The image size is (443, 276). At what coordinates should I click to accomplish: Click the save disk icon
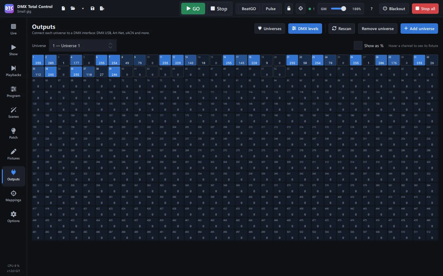[x=93, y=9]
